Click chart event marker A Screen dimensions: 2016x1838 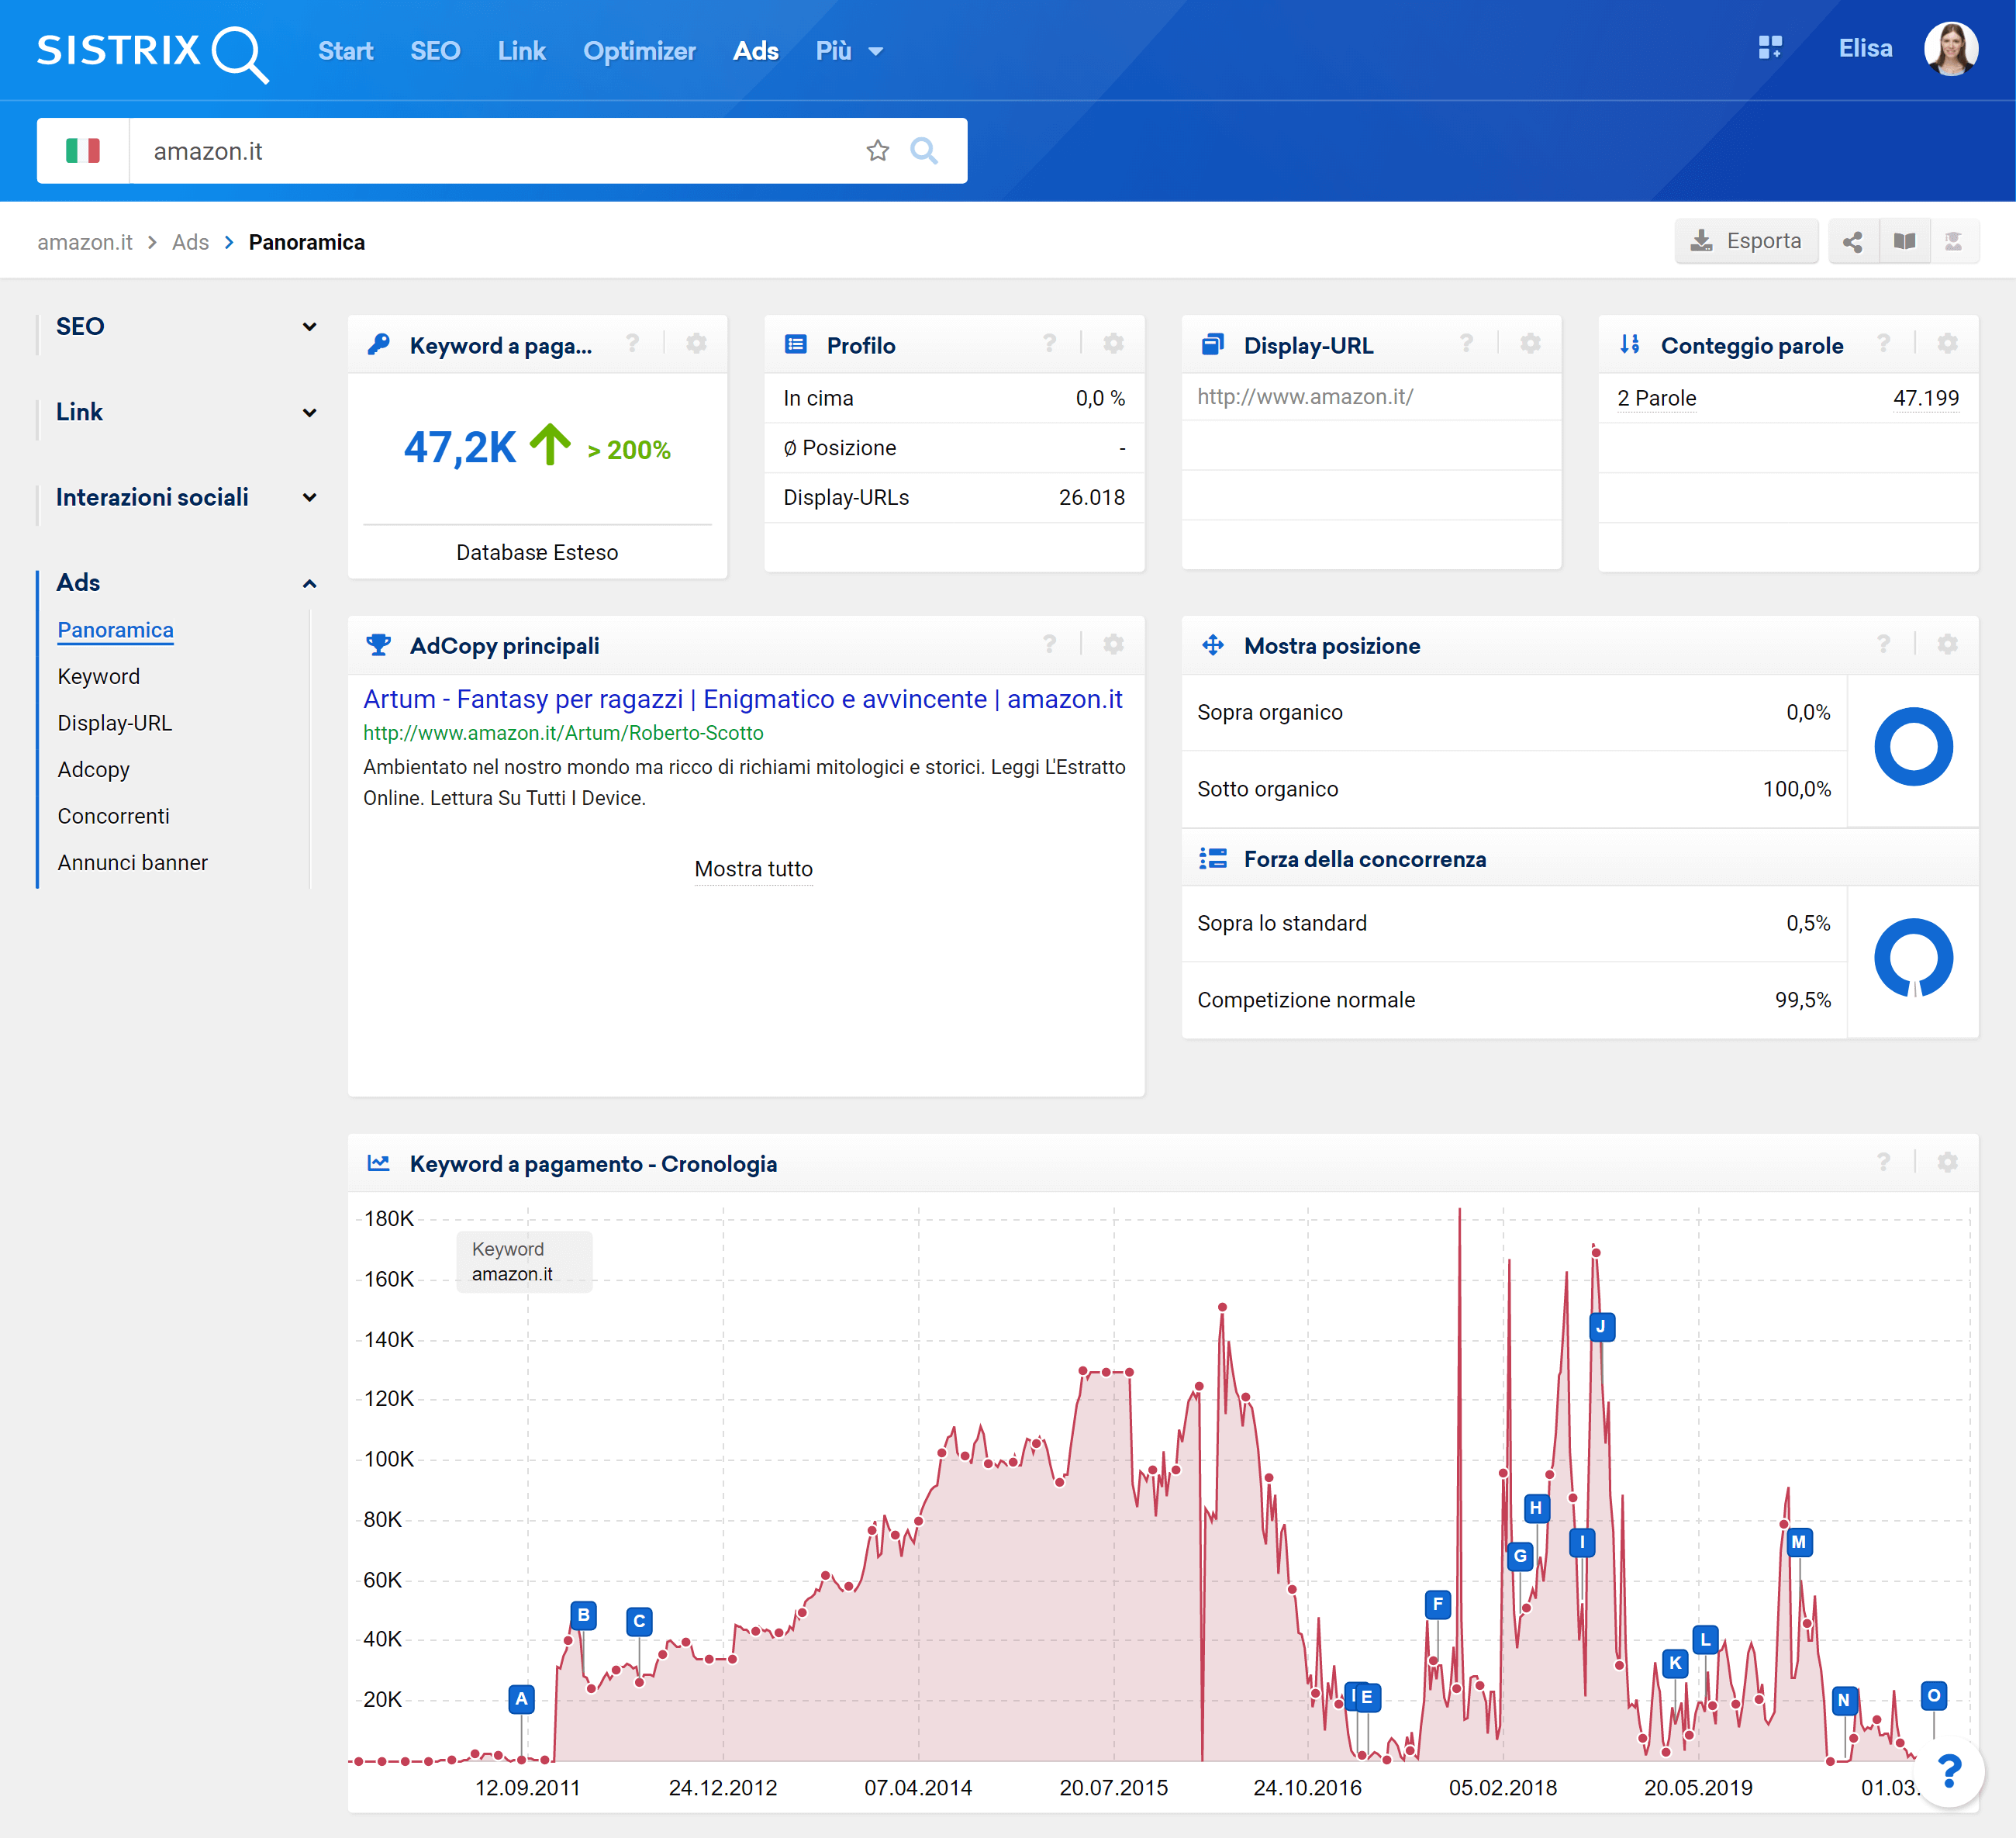point(521,1698)
